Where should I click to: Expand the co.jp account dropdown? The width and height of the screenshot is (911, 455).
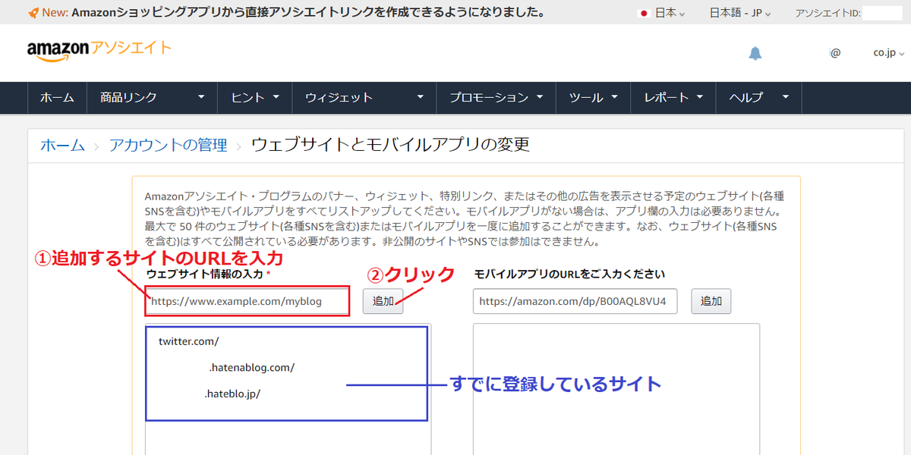(x=889, y=53)
